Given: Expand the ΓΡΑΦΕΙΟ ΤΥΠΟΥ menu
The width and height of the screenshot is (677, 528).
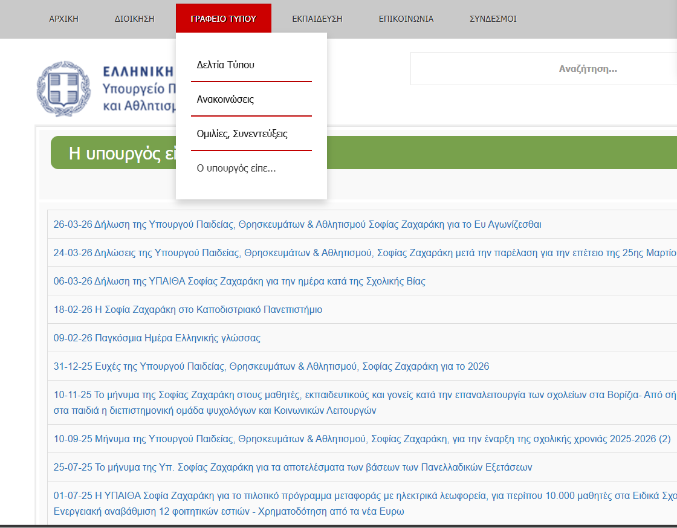Looking at the screenshot, I should coord(223,19).
